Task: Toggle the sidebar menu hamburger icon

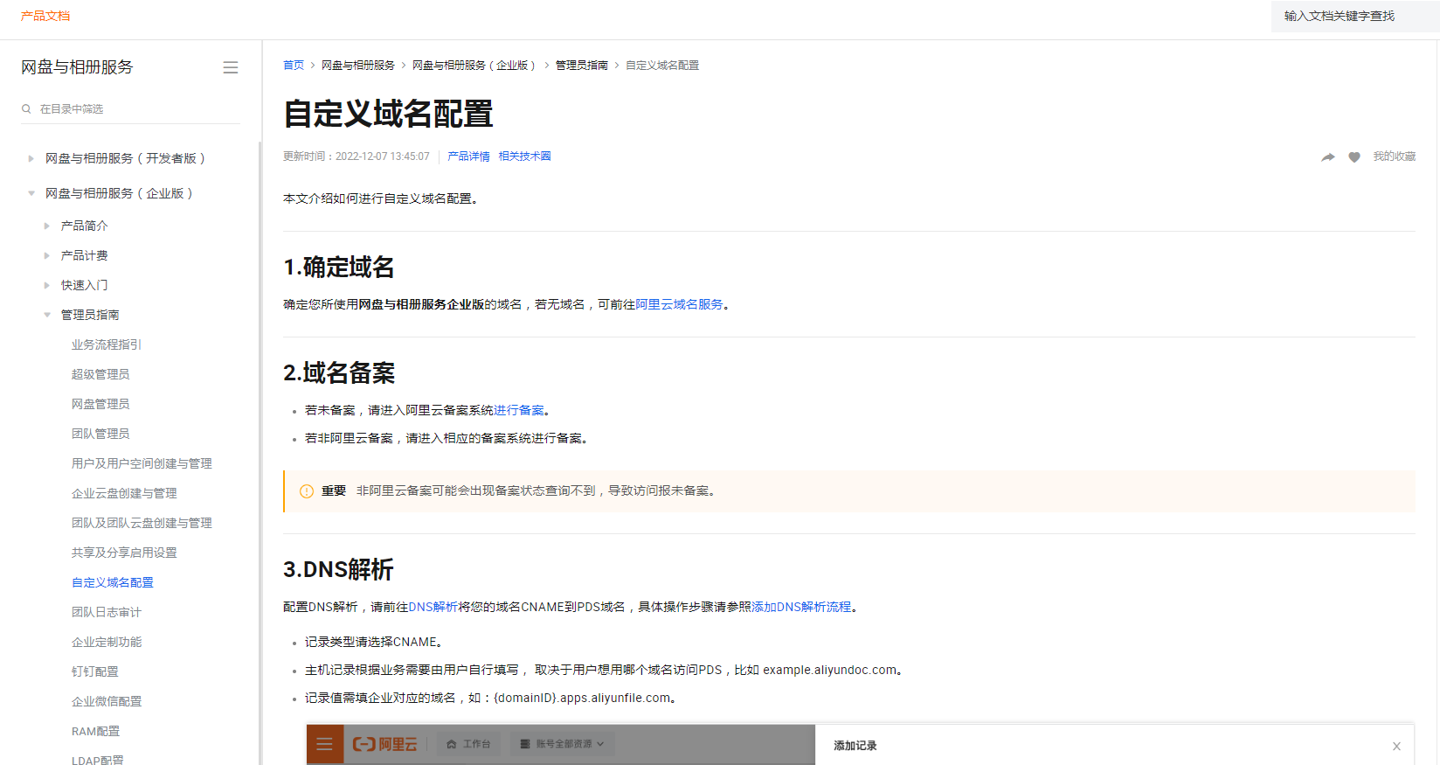Action: (231, 67)
